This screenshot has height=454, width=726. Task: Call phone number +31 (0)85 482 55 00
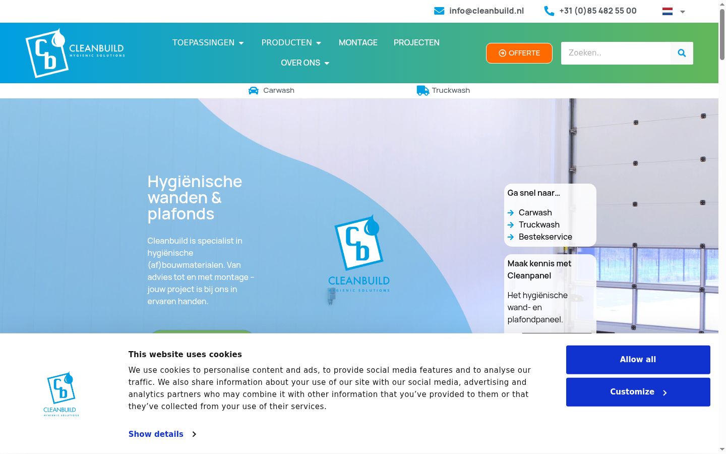coord(598,11)
